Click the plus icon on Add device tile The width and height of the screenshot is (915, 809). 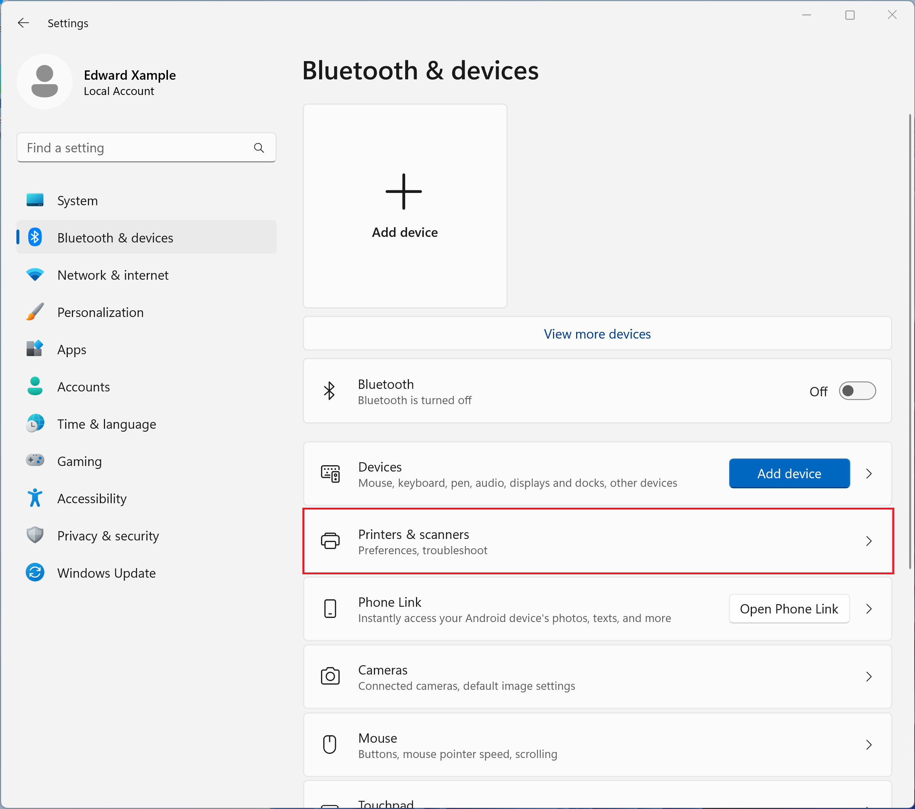(404, 191)
